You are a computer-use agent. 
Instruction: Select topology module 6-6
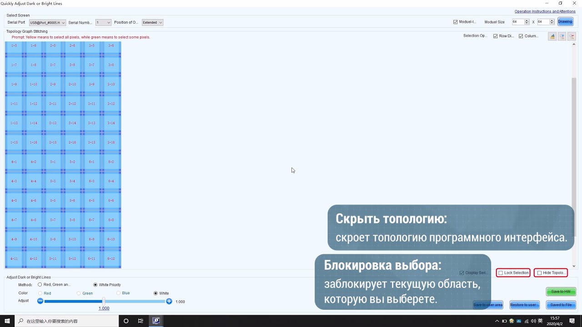tap(111, 200)
